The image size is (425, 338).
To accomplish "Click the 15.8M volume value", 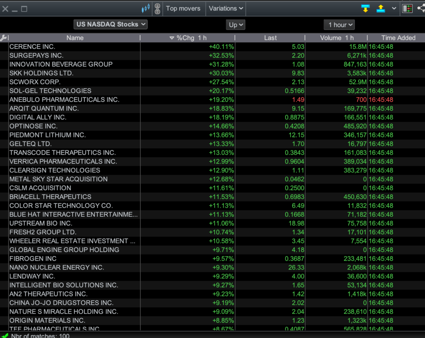I will 358,47.
